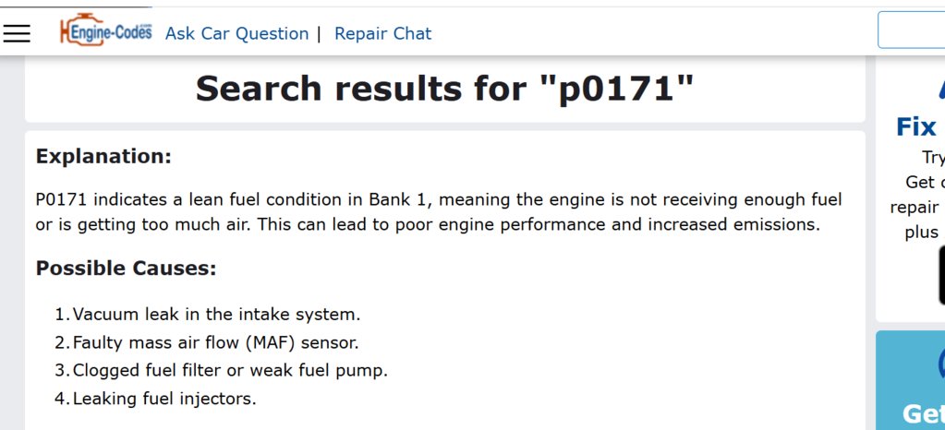Click the Explanation heading
945x430 pixels.
click(x=103, y=157)
